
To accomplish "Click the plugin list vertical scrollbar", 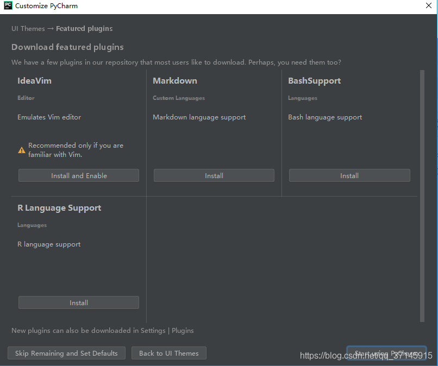I will click(422, 196).
